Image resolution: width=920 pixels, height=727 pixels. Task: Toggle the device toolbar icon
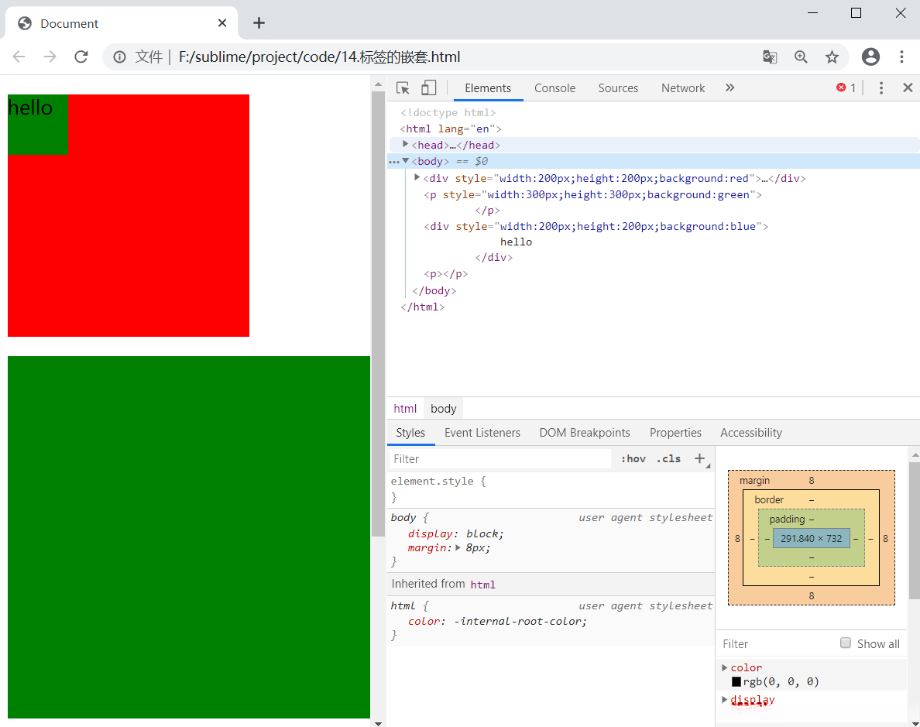(428, 88)
